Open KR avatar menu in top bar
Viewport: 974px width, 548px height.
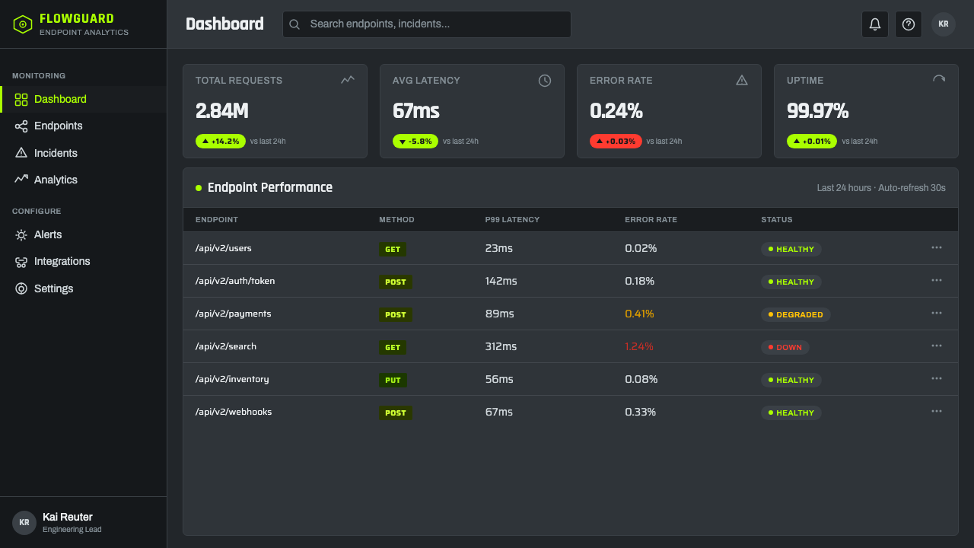pyautogui.click(x=944, y=24)
